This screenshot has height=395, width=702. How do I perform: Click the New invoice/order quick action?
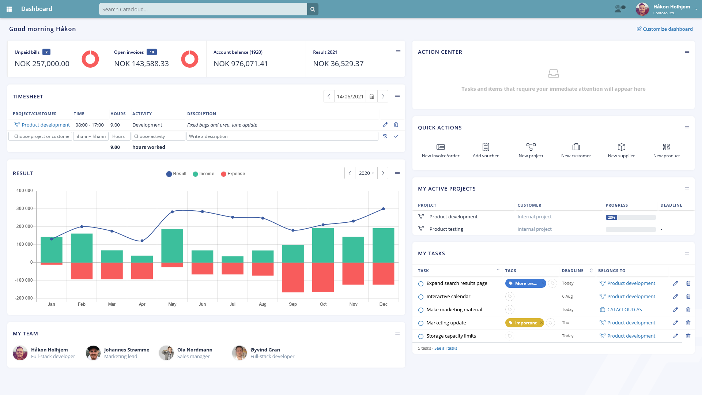click(441, 150)
